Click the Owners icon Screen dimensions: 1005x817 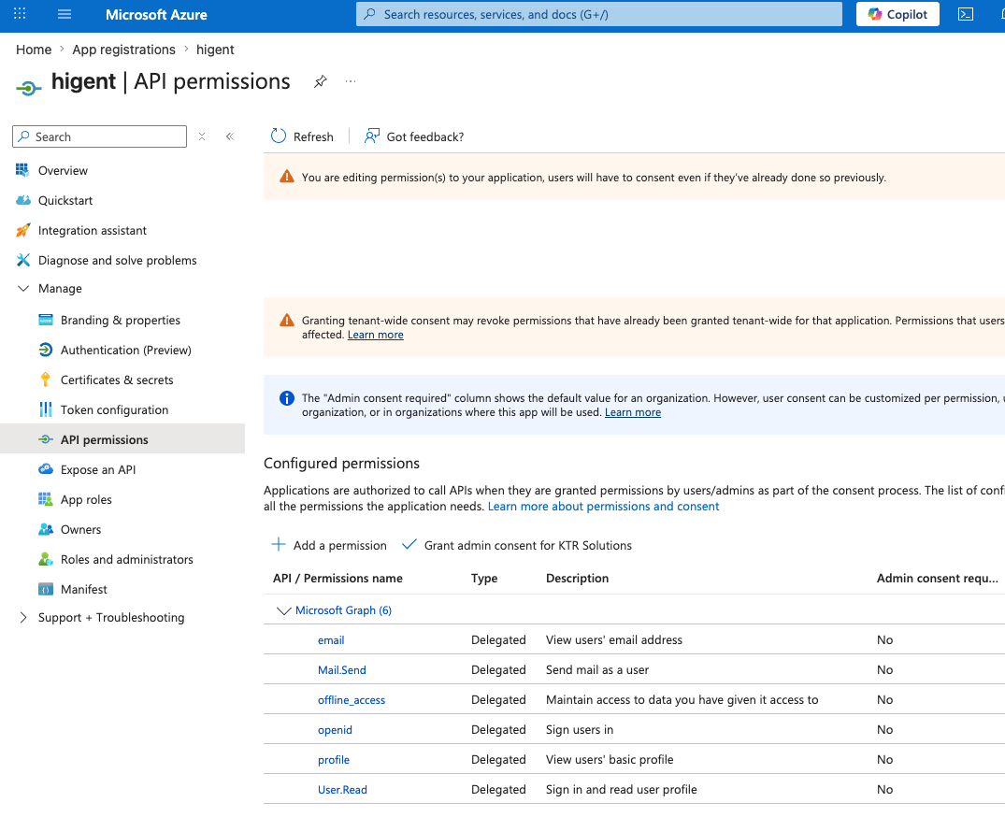coord(46,529)
